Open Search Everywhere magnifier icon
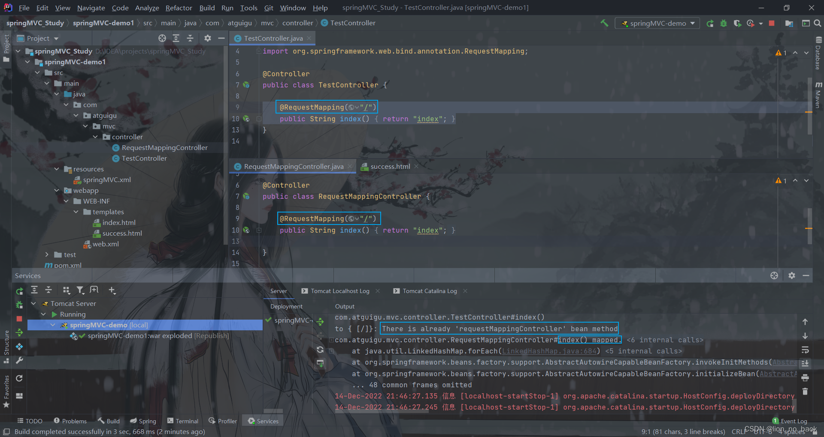The image size is (824, 437). (818, 23)
